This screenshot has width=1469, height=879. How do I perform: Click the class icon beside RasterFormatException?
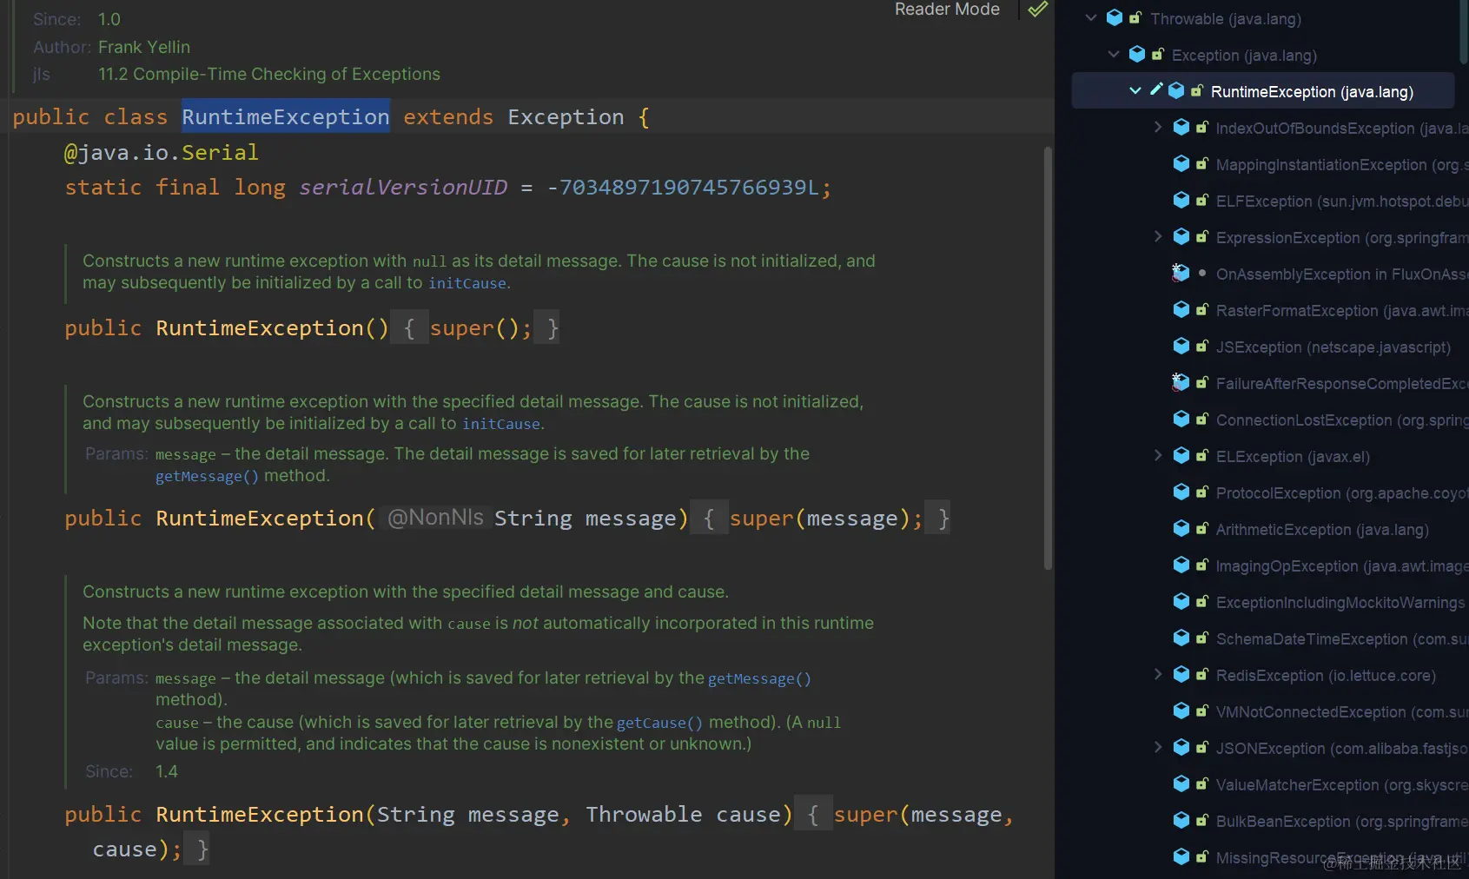[1181, 309]
